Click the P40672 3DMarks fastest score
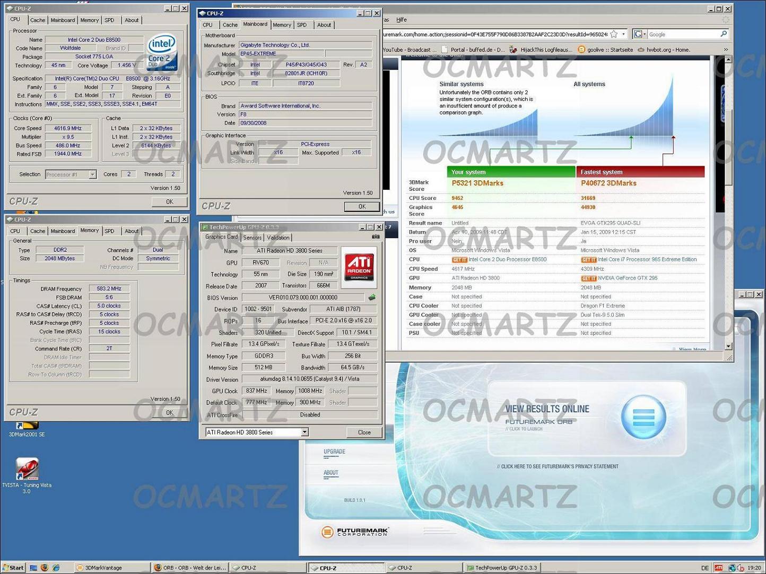 [x=608, y=183]
